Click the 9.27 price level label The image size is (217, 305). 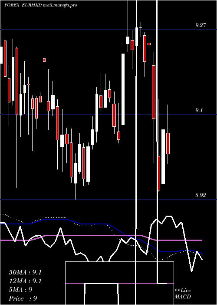pyautogui.click(x=201, y=25)
